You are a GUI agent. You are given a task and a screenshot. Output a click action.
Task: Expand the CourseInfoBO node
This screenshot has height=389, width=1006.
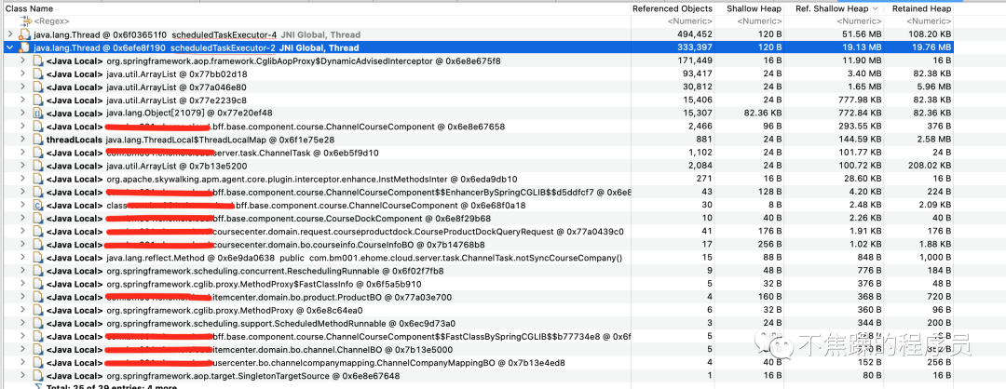point(23,244)
